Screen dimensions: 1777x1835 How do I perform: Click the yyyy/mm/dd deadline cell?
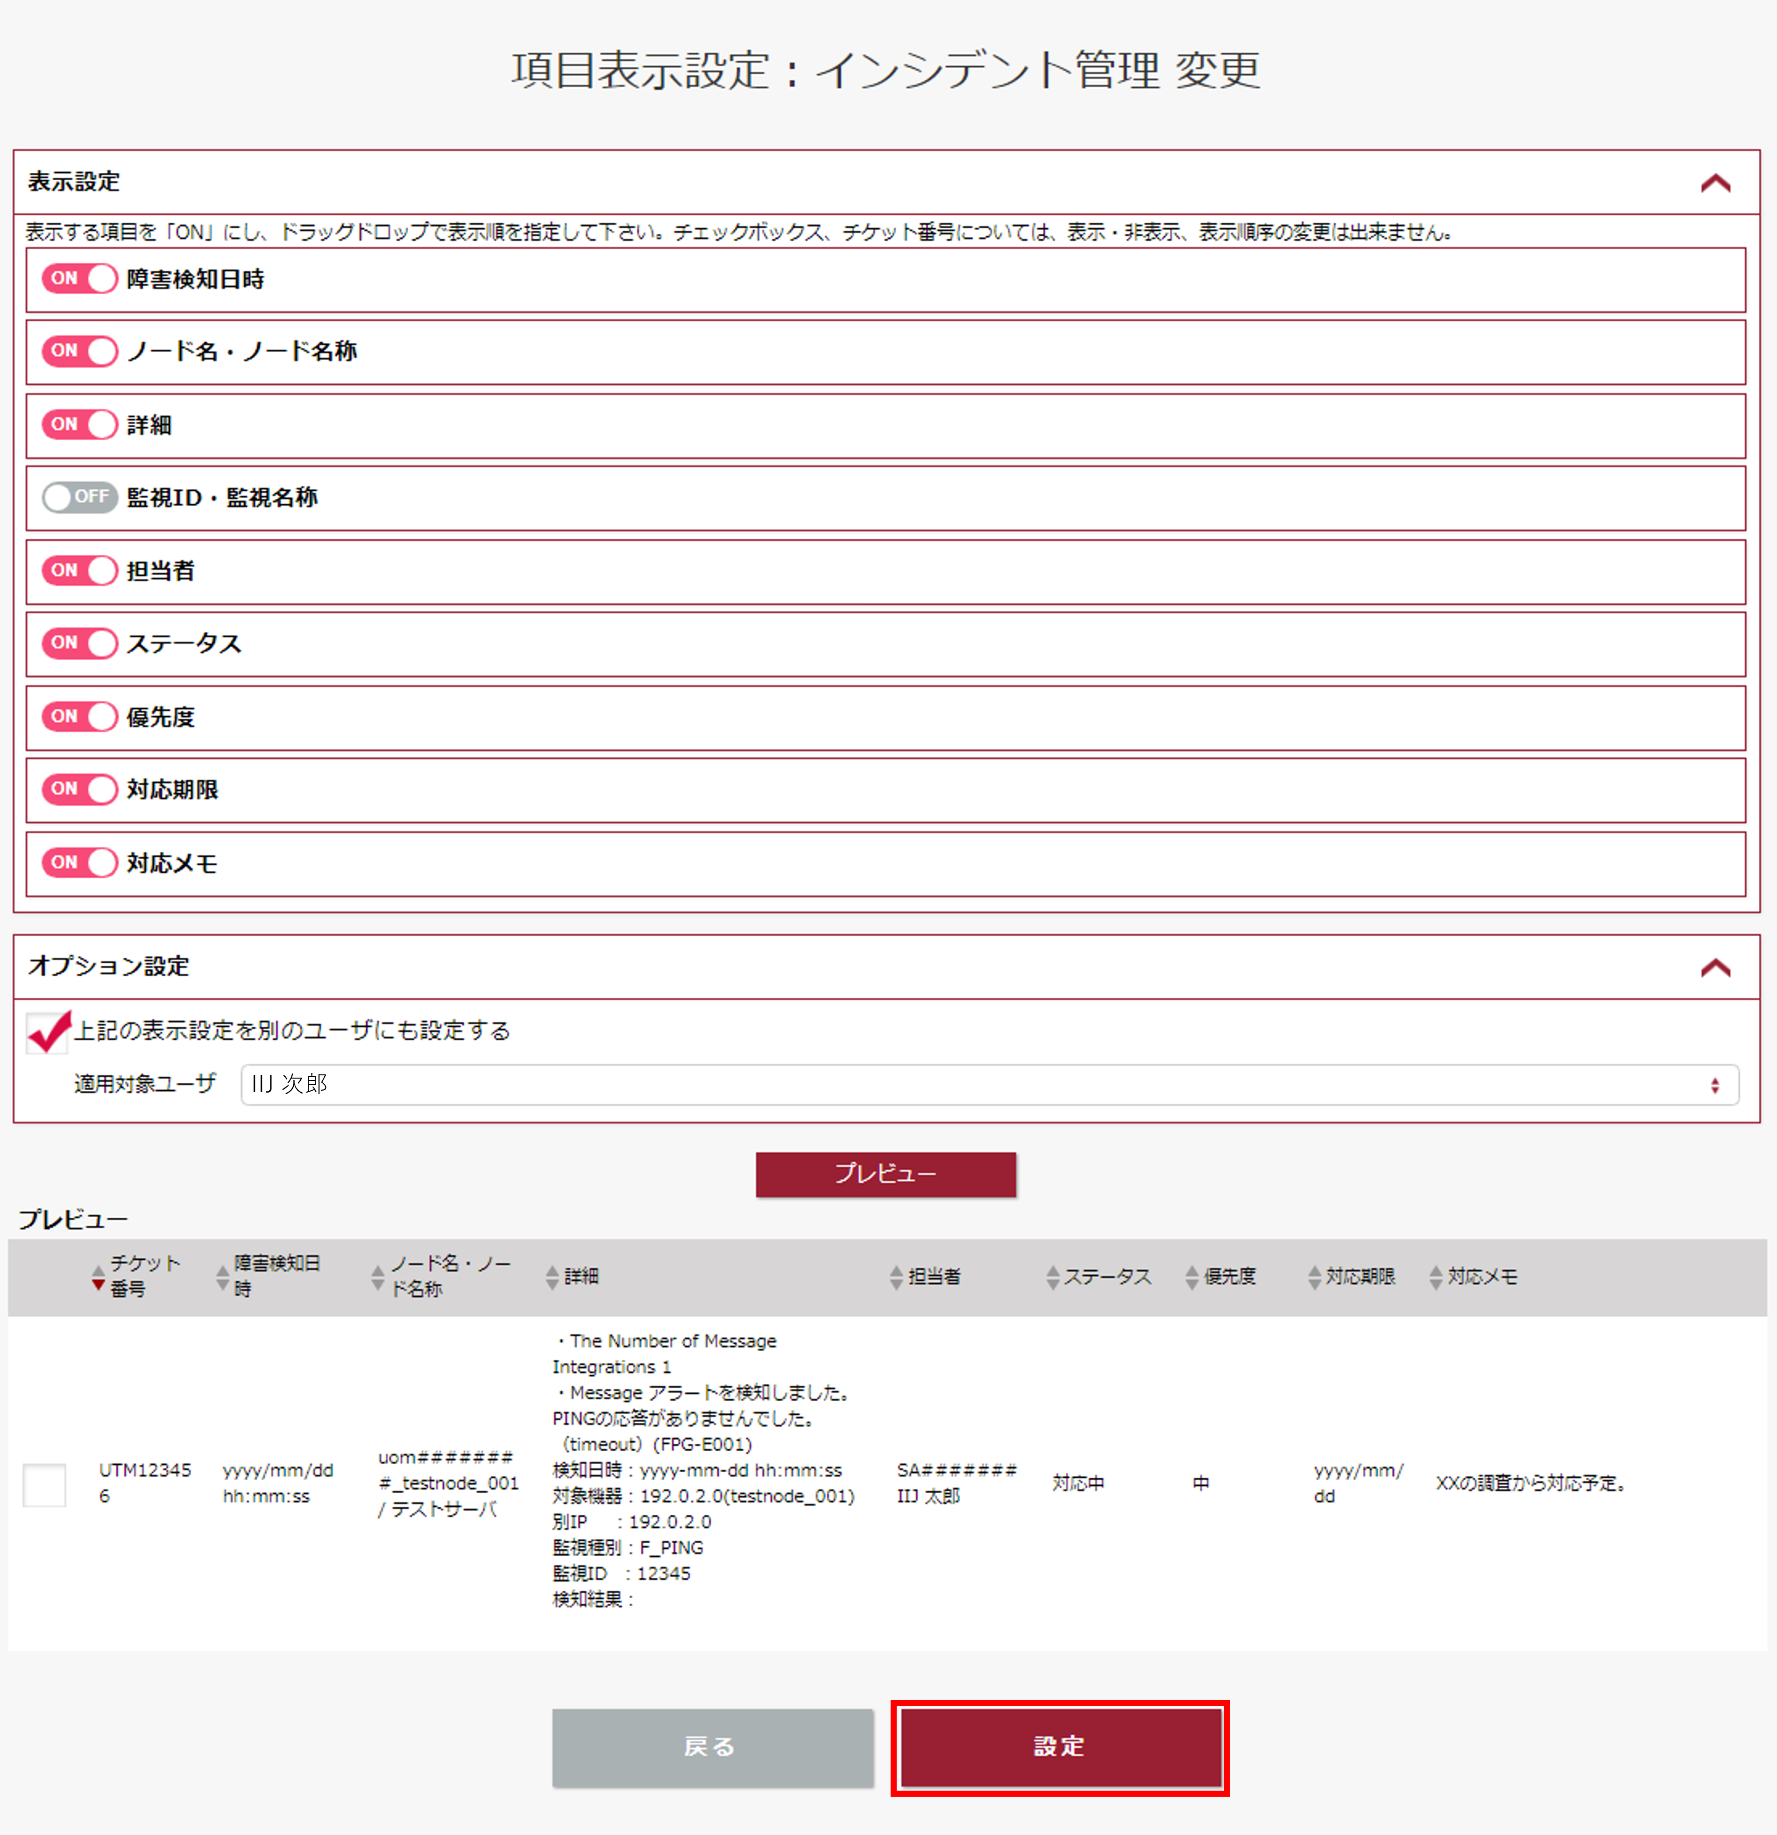1359,1484
